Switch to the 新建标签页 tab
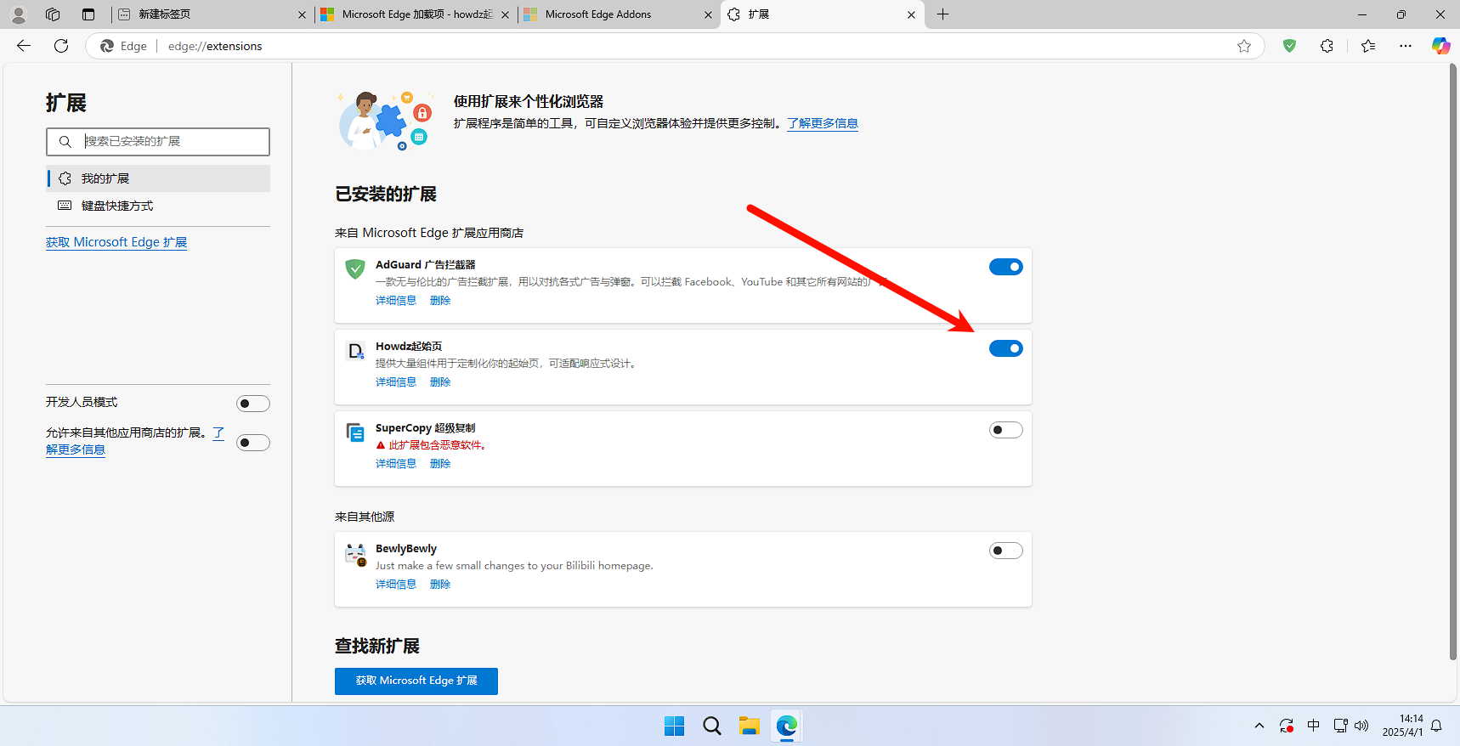 [x=212, y=14]
